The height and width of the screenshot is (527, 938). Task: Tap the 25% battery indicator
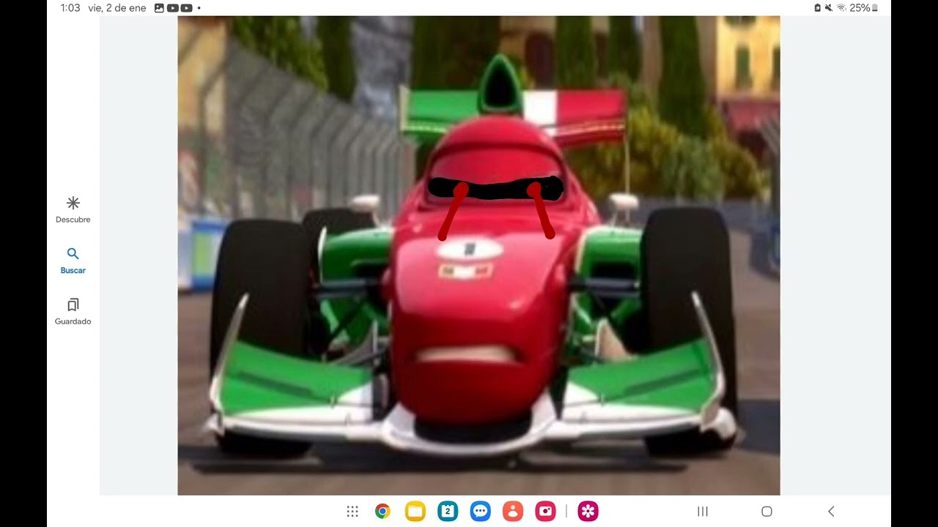point(863,8)
